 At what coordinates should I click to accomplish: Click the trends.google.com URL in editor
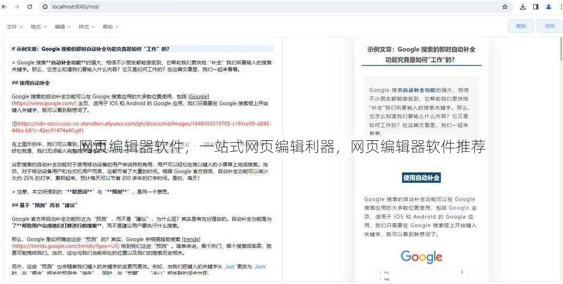click(66, 246)
